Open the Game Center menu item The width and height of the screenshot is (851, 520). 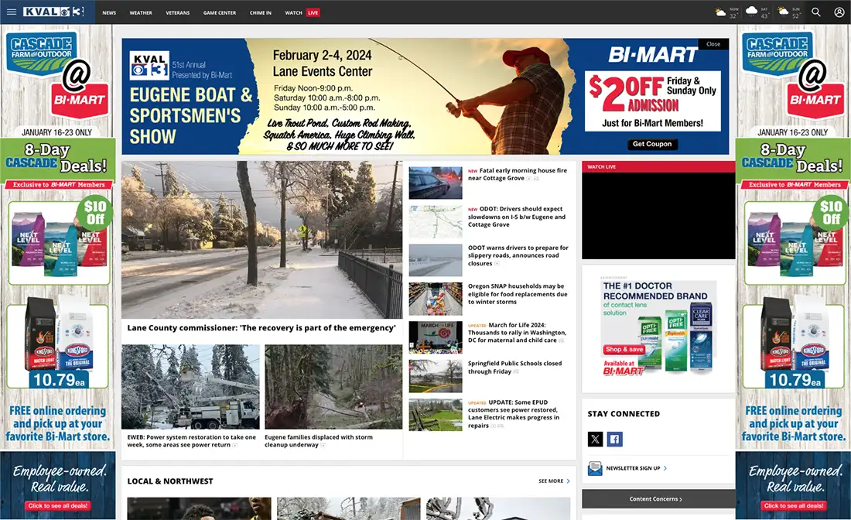(x=219, y=12)
